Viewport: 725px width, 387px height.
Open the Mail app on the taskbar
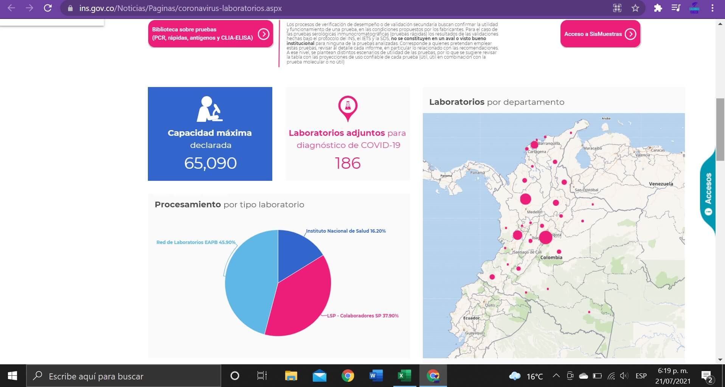pos(320,376)
